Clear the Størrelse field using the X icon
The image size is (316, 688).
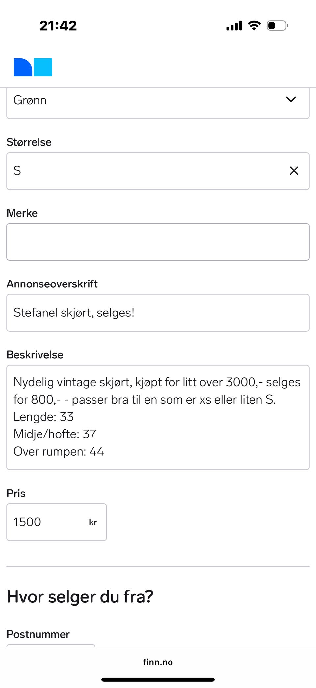(293, 171)
